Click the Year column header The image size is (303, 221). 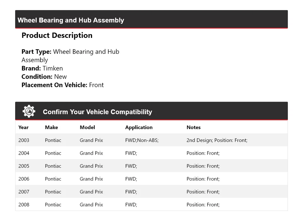23,128
